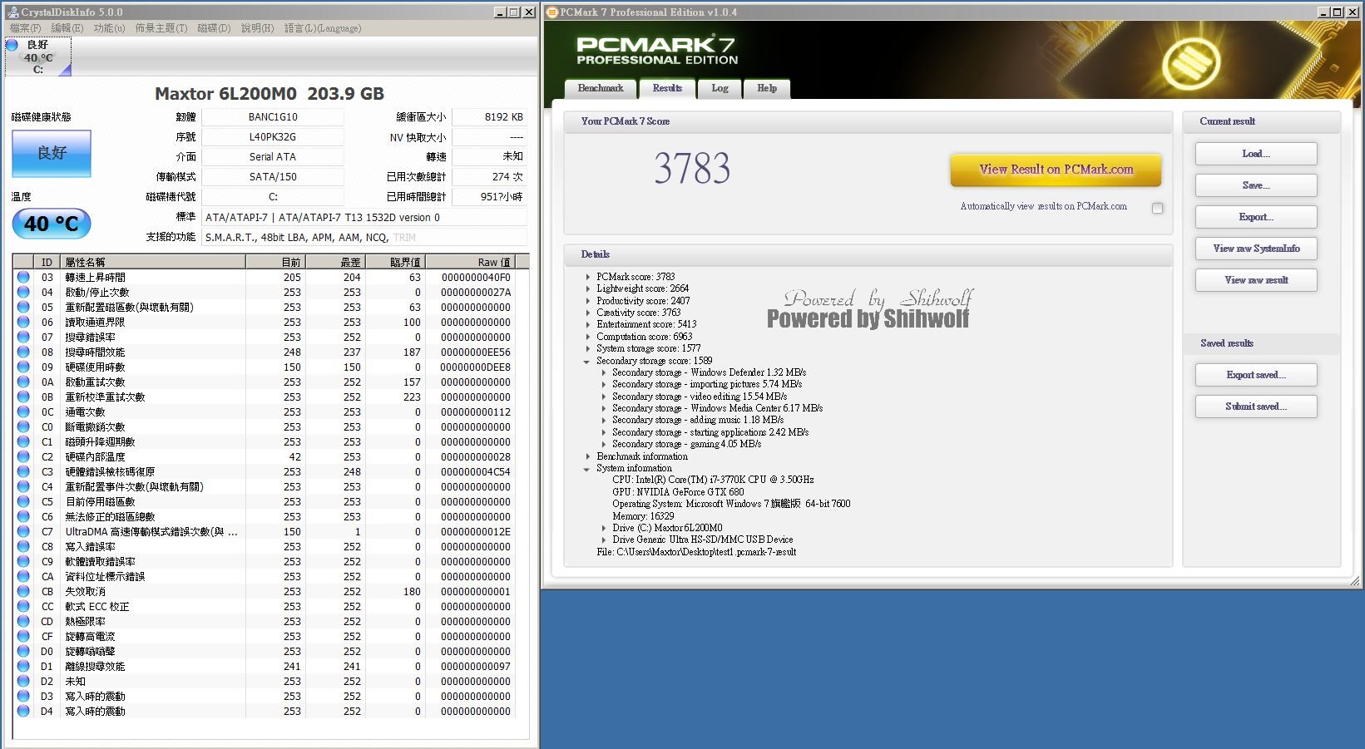Expand Secondary storage - gaming 4.05 MB/s
The image size is (1365, 749).
tap(604, 444)
